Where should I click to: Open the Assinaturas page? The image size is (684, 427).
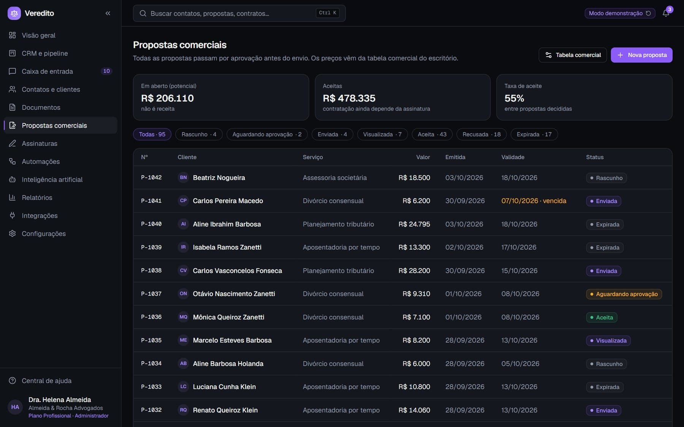(x=61, y=143)
